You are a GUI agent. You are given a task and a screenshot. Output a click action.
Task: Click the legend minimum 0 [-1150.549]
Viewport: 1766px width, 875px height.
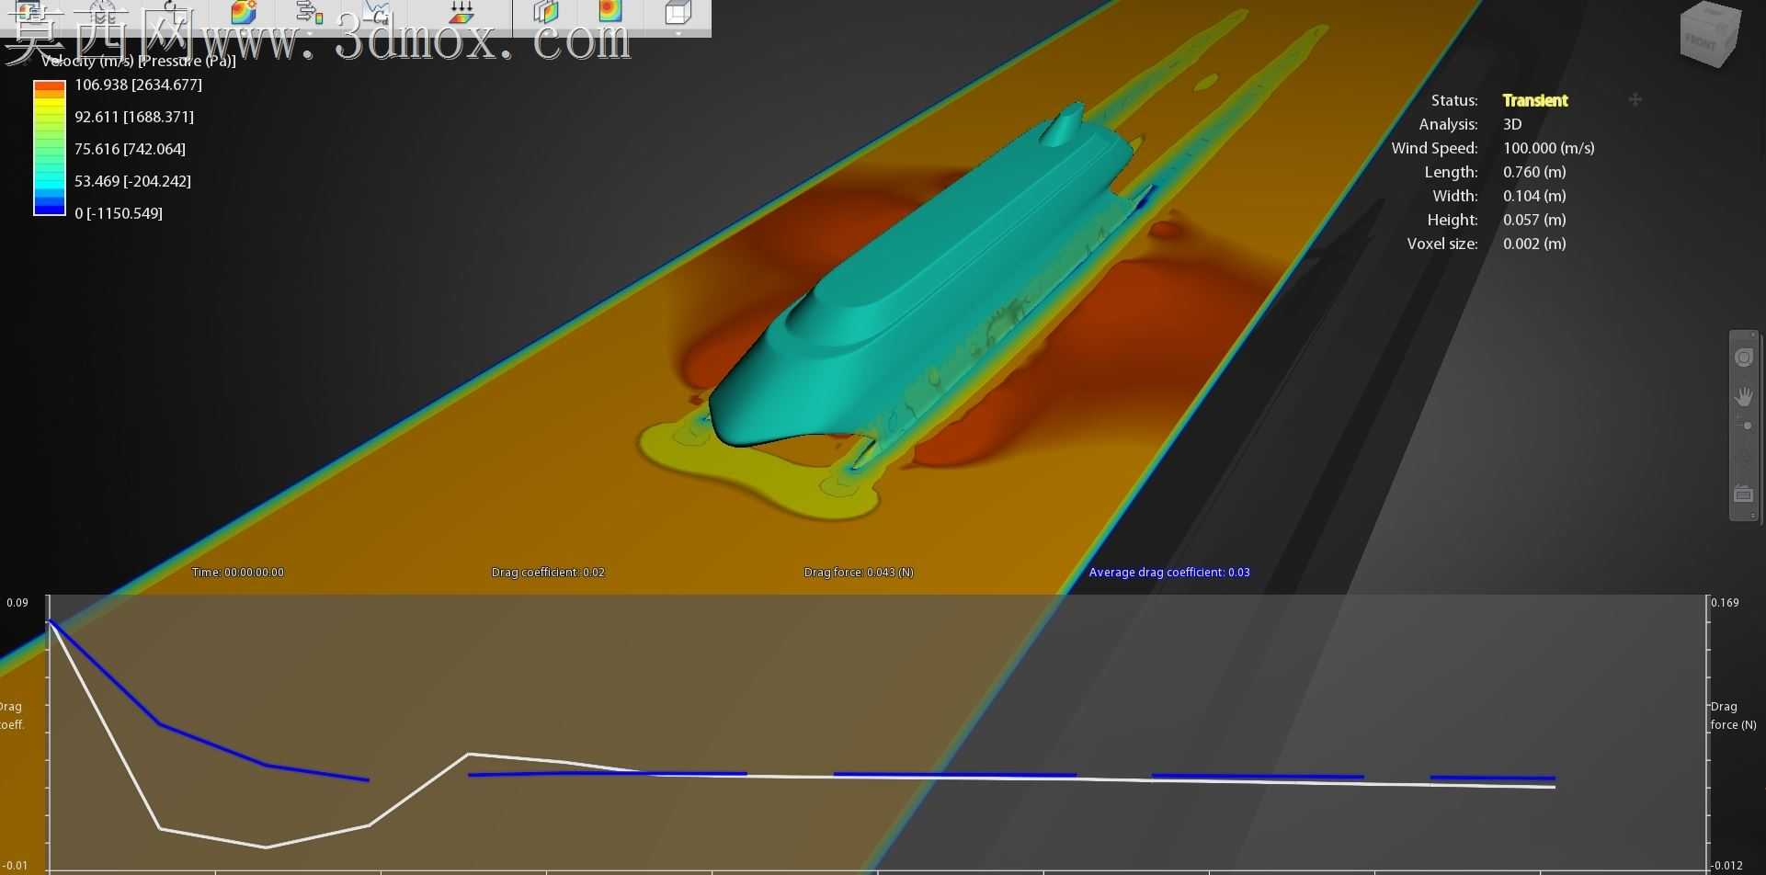pos(119,213)
